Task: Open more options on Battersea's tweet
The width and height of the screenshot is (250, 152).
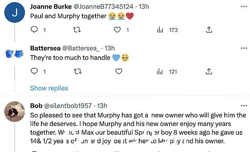Action: (244, 48)
